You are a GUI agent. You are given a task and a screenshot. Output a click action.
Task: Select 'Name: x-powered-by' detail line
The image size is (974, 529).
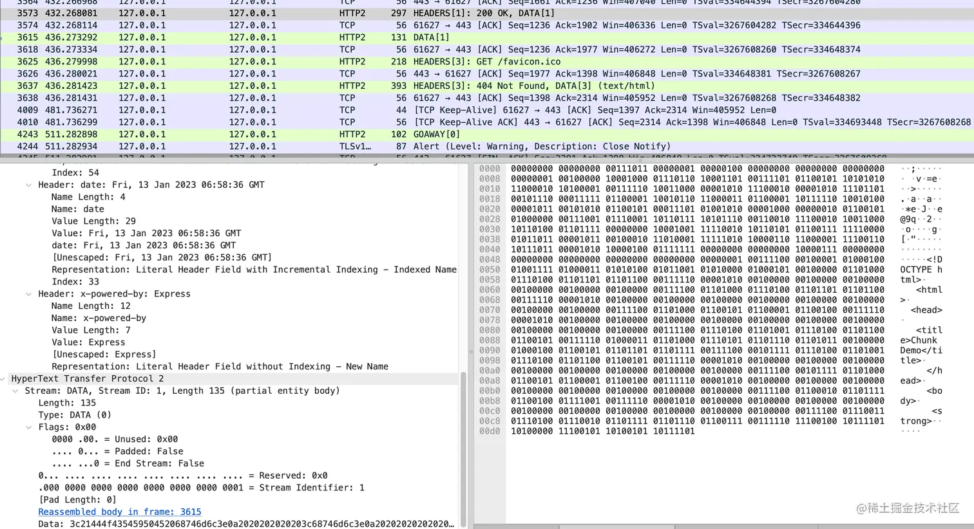[99, 318]
